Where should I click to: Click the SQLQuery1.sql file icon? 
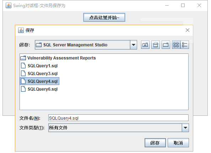(x=23, y=66)
